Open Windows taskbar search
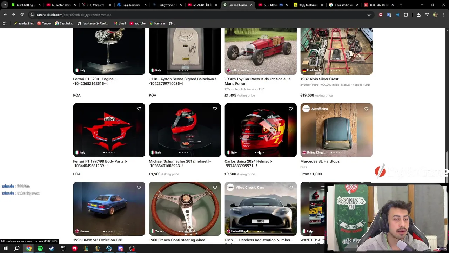Image resolution: width=449 pixels, height=253 pixels. (x=17, y=248)
